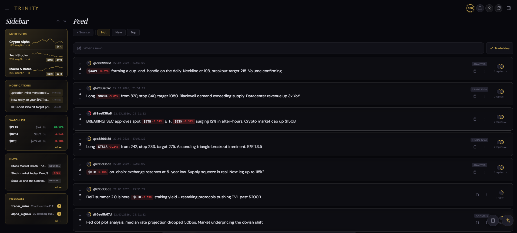Click the refresh icon in header
The height and width of the screenshot is (233, 517).
coord(499,8)
